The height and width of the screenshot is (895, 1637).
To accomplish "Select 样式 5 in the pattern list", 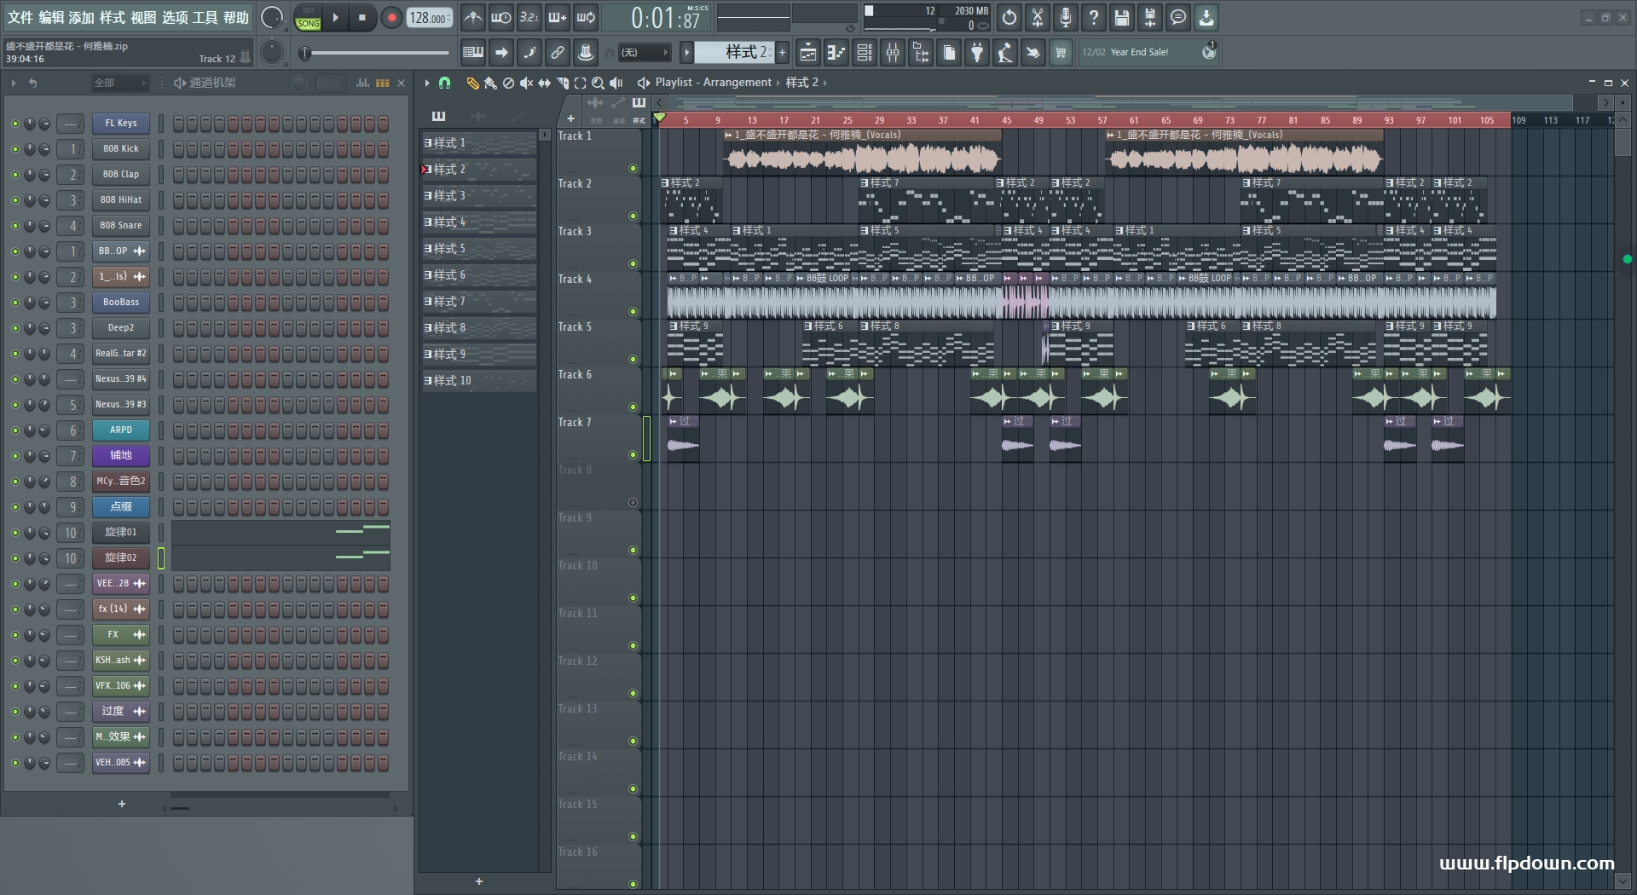I will pyautogui.click(x=479, y=249).
